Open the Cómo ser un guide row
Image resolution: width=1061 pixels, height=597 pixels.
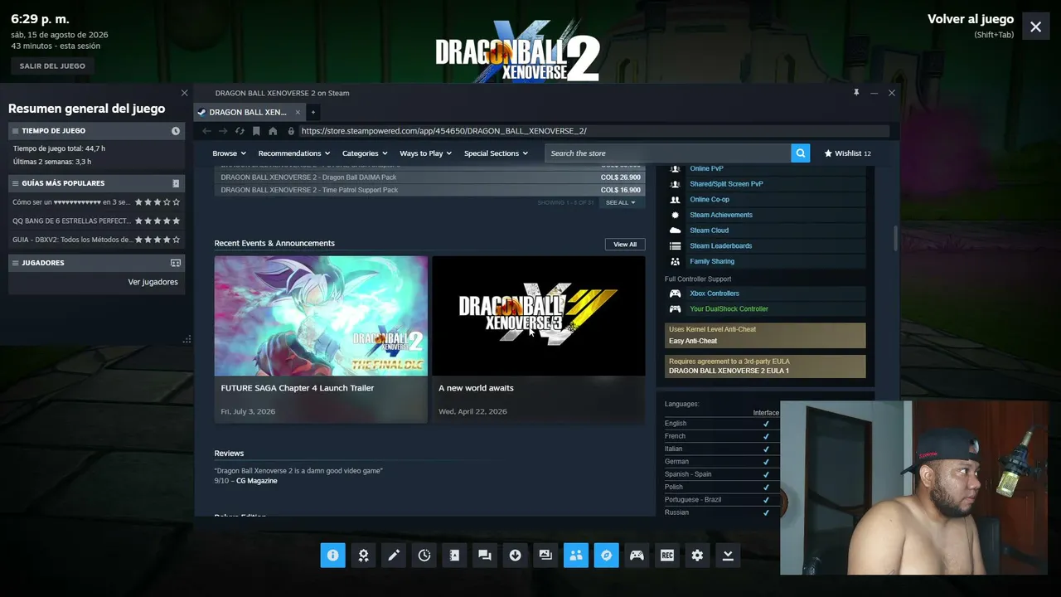pos(96,202)
